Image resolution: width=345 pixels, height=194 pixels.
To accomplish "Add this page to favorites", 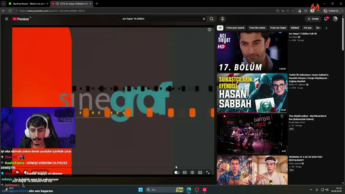I will (293, 11).
